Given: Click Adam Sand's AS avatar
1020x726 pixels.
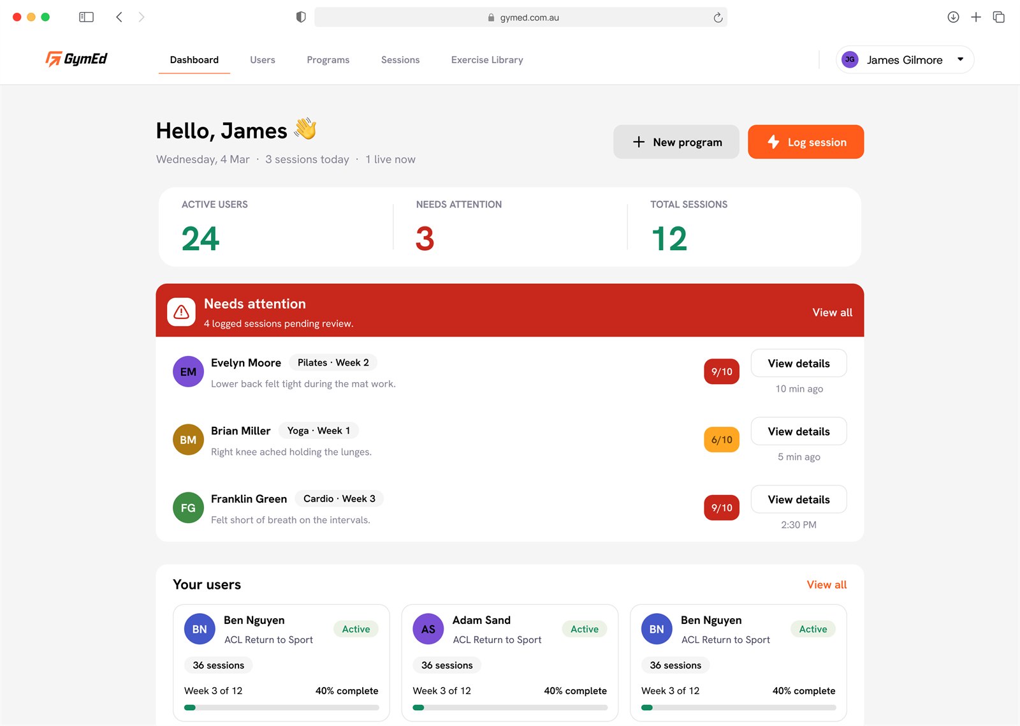Looking at the screenshot, I should tap(428, 629).
